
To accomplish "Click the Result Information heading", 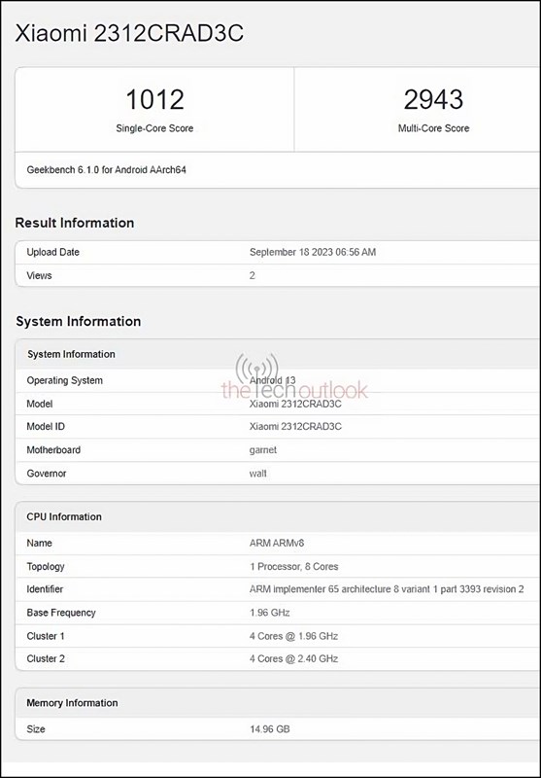I will click(75, 223).
